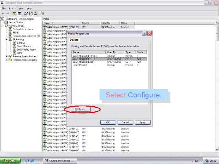
Task: Click the Routing and Remote taskbar button
Action: (x=60, y=161)
